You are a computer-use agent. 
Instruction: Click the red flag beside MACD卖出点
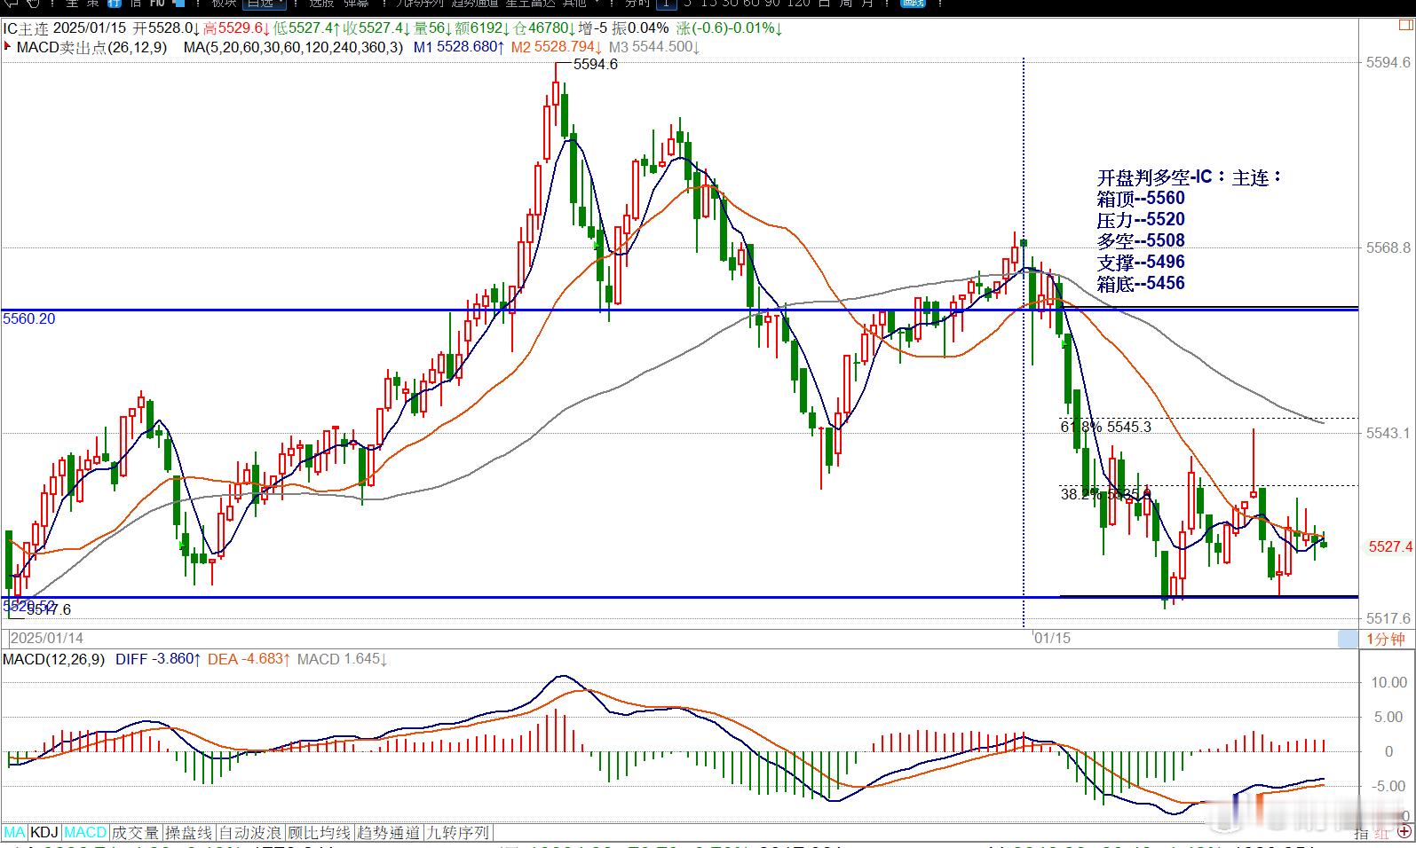pos(8,46)
